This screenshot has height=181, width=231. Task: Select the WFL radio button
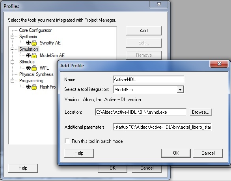(x=28, y=68)
